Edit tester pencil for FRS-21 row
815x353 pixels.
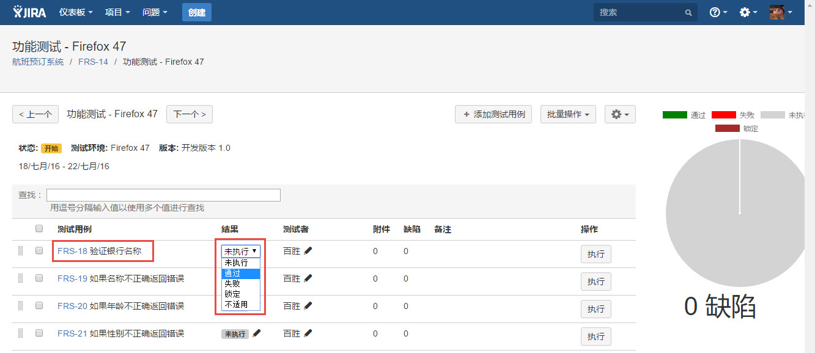(308, 333)
